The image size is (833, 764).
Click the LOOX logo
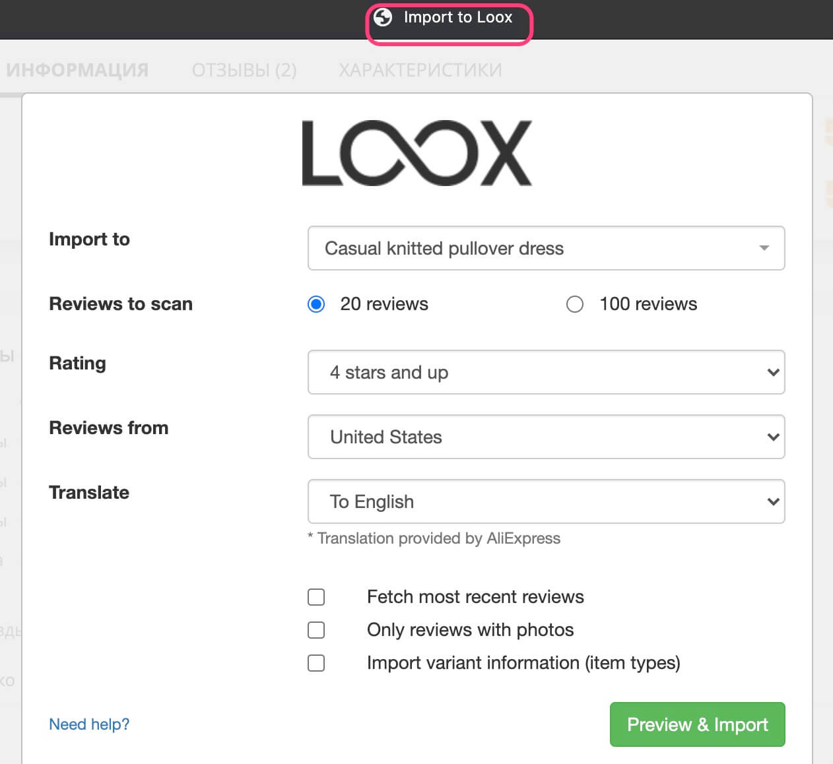(x=417, y=153)
